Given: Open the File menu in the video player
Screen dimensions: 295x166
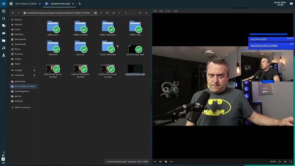Looking at the screenshot, I should click(x=155, y=11).
